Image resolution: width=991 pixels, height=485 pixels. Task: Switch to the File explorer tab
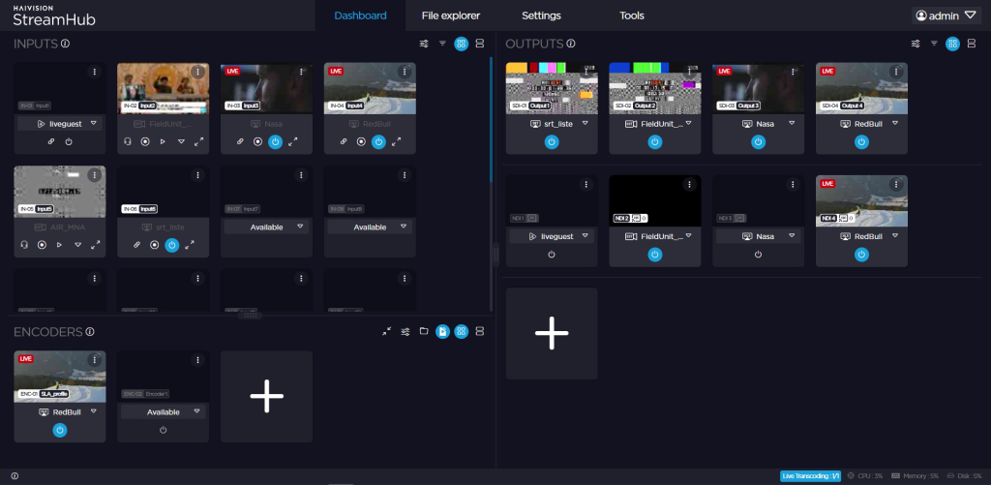tap(451, 15)
